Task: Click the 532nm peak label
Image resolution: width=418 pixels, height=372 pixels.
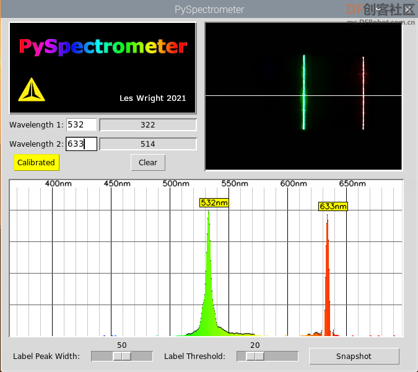Action: [214, 203]
